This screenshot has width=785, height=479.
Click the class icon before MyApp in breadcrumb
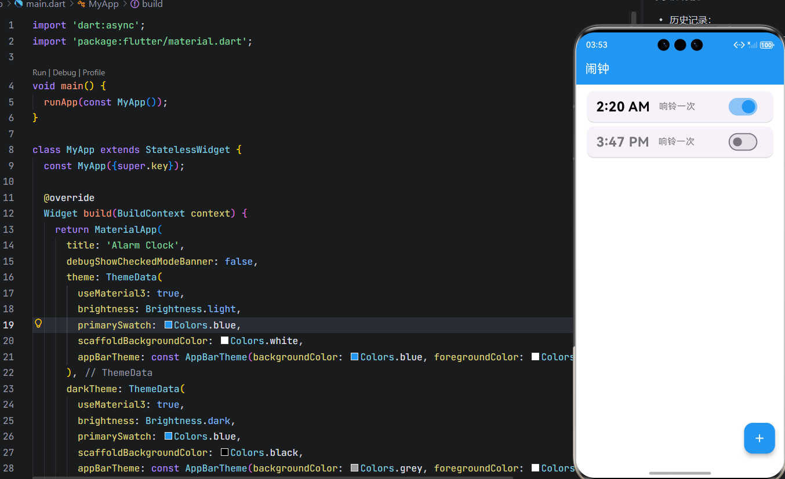point(82,4)
